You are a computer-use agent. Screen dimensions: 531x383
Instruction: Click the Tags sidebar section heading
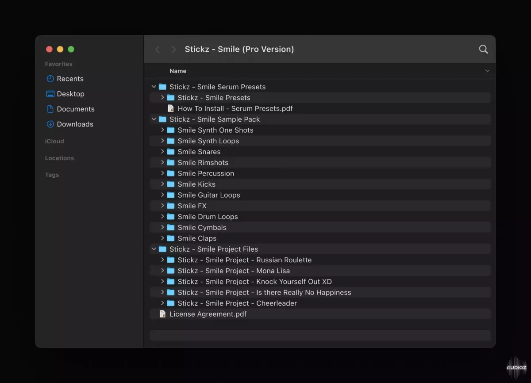(52, 175)
